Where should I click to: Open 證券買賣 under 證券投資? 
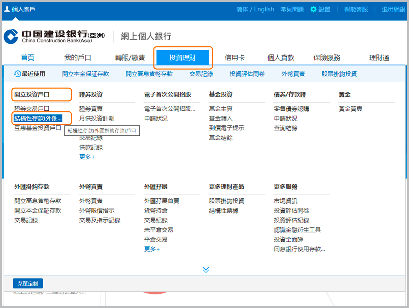(91, 109)
